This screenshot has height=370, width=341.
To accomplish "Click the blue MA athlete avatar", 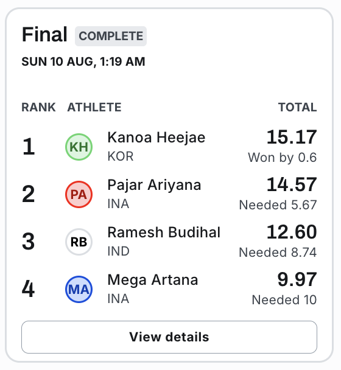I will [79, 289].
